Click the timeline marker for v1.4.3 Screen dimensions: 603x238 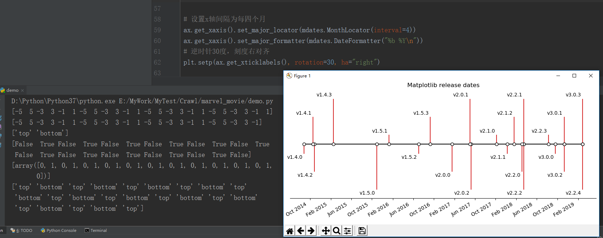point(333,144)
